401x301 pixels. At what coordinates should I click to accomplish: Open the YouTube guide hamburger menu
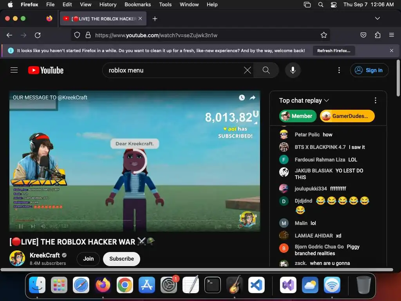[x=14, y=70]
